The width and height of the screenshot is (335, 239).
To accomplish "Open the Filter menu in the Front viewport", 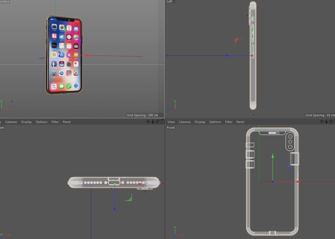I will tap(229, 122).
